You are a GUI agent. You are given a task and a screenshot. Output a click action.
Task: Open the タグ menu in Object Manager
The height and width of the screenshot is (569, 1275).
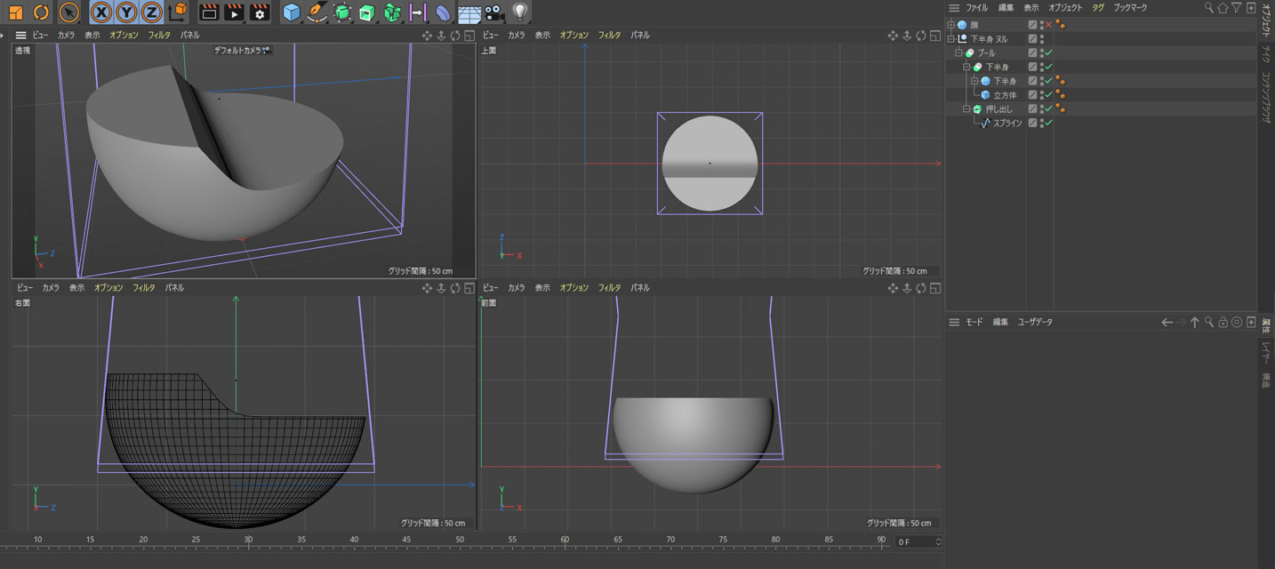pos(1098,7)
